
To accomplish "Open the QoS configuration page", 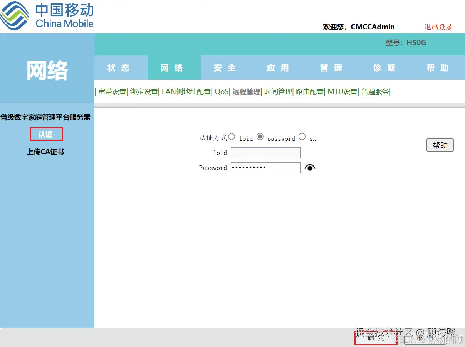I will [x=221, y=92].
